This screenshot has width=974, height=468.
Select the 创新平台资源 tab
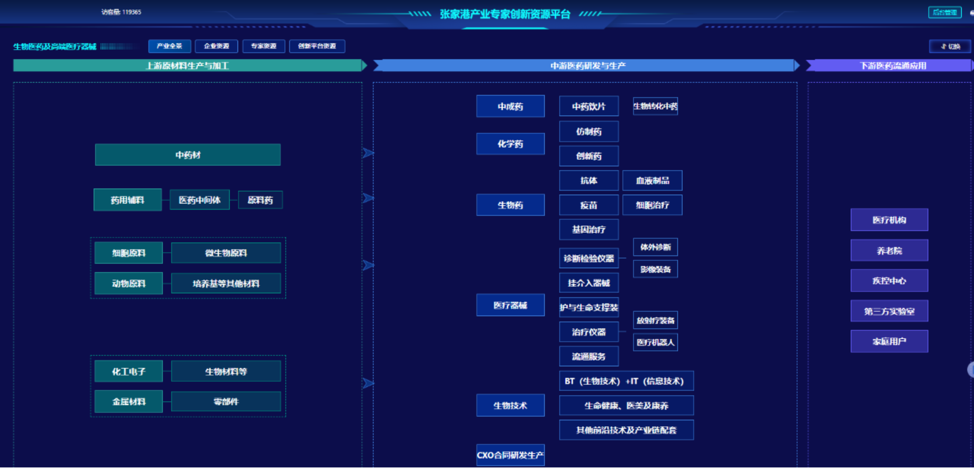(317, 46)
